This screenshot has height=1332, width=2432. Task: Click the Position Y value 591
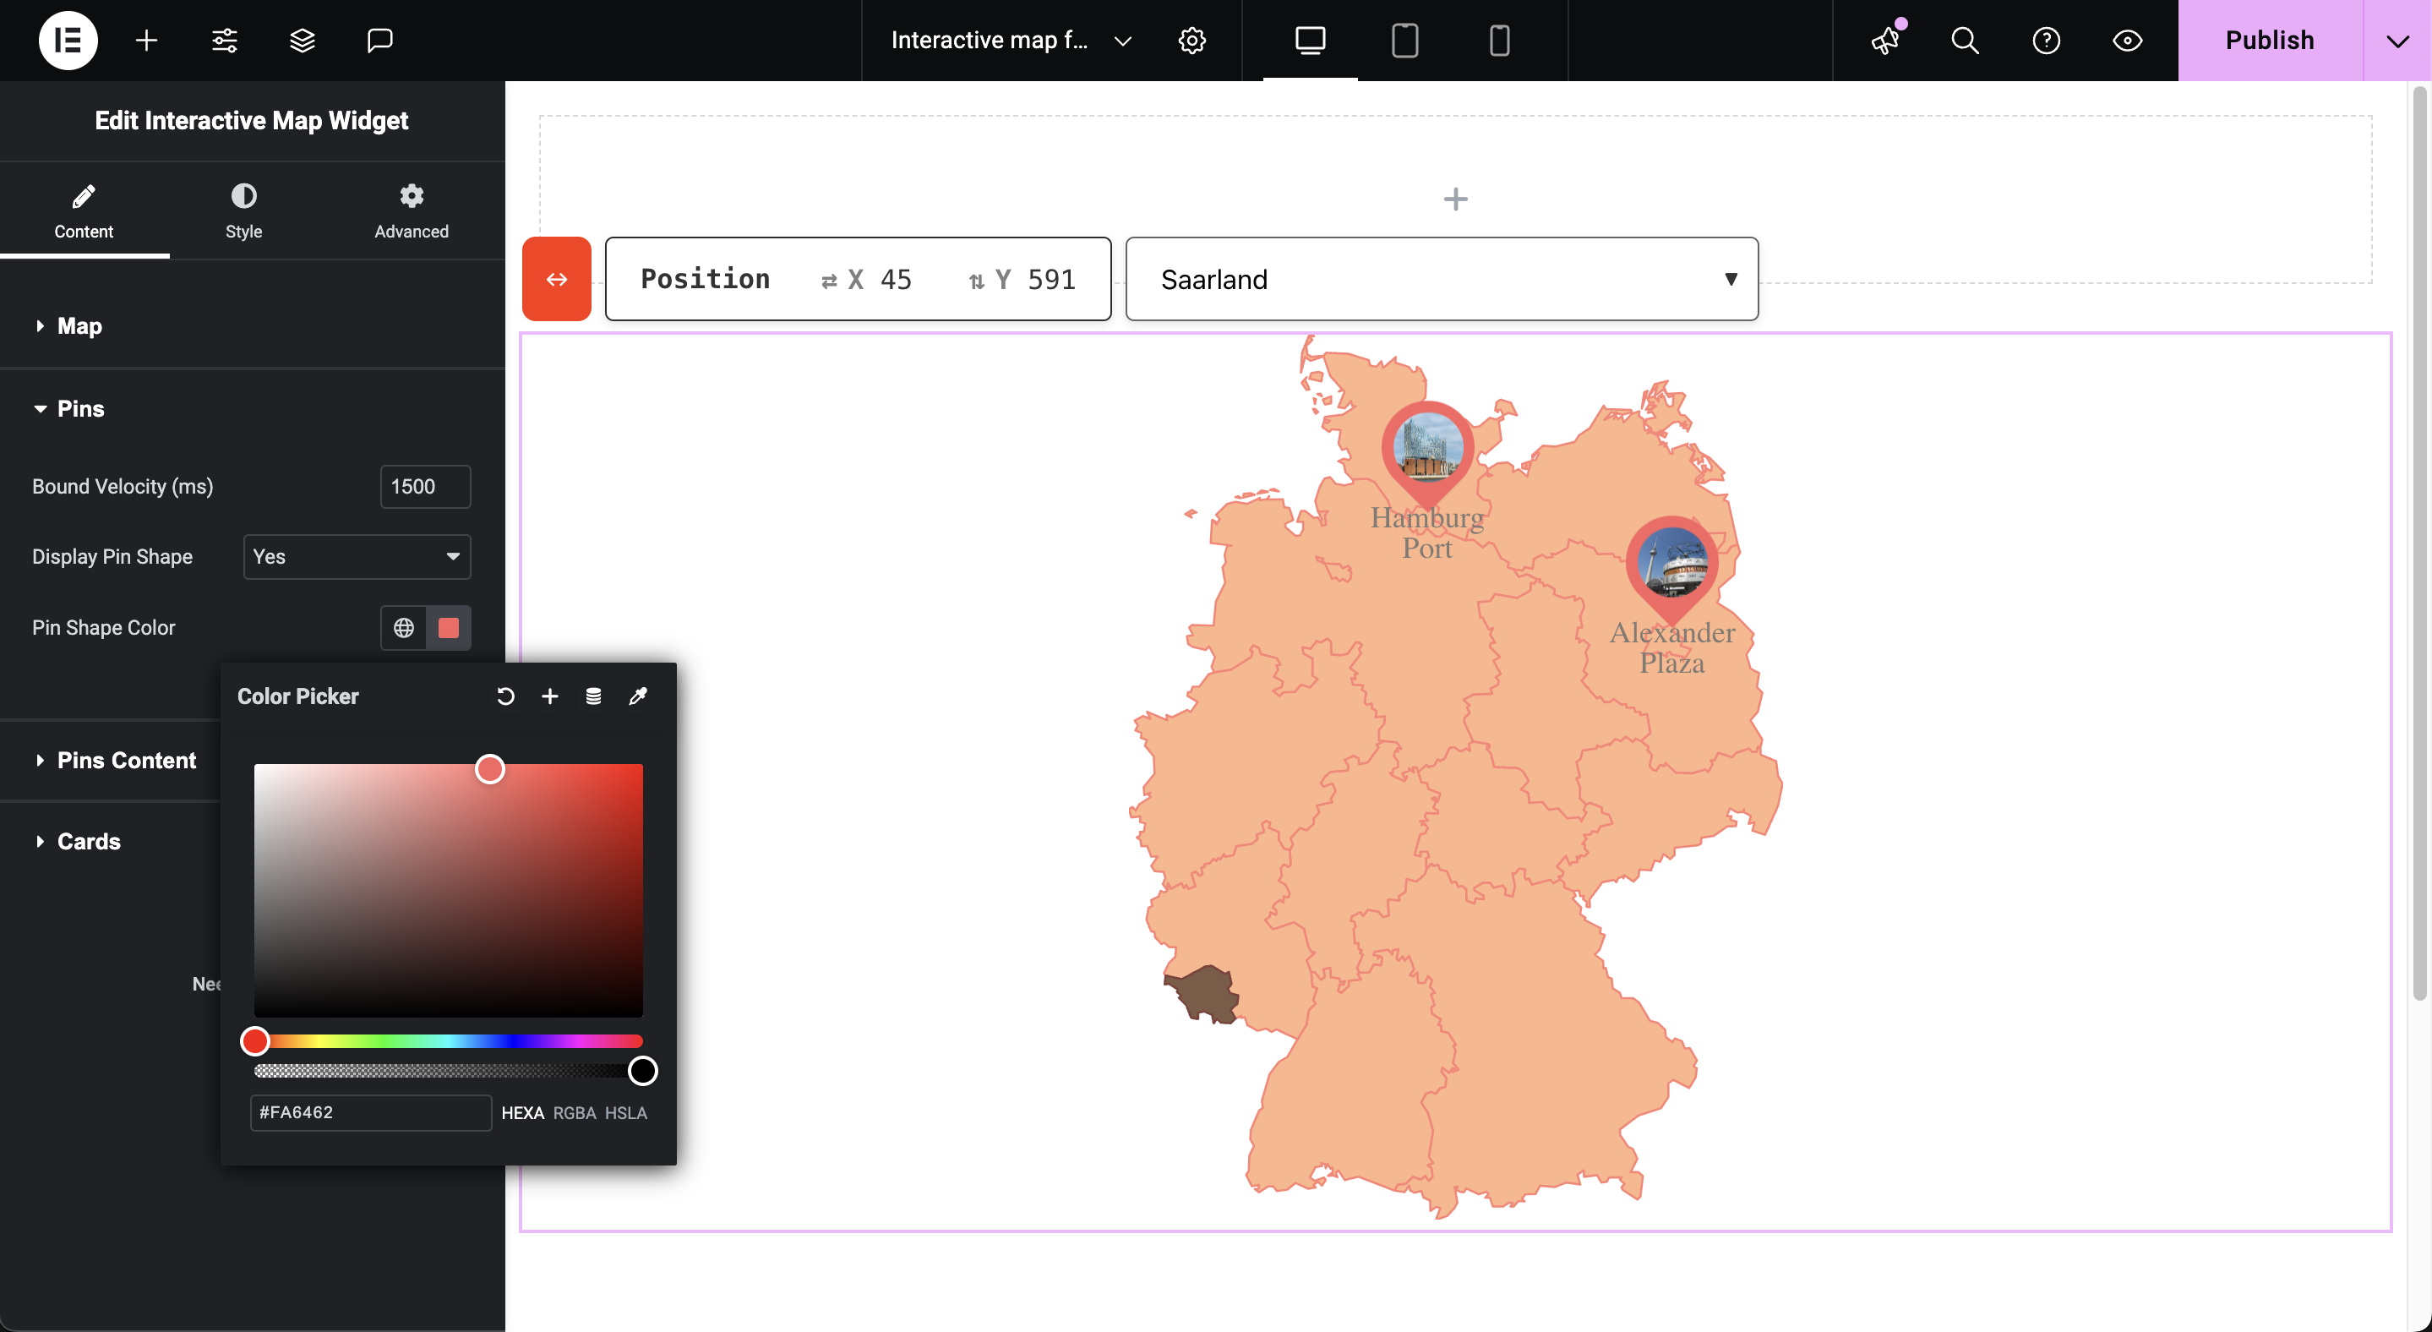(1052, 280)
